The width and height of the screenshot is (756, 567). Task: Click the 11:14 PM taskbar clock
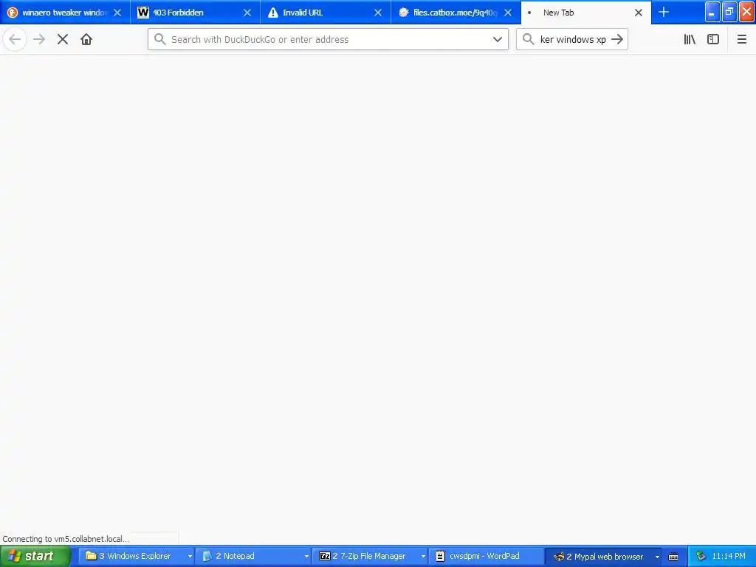pyautogui.click(x=729, y=557)
